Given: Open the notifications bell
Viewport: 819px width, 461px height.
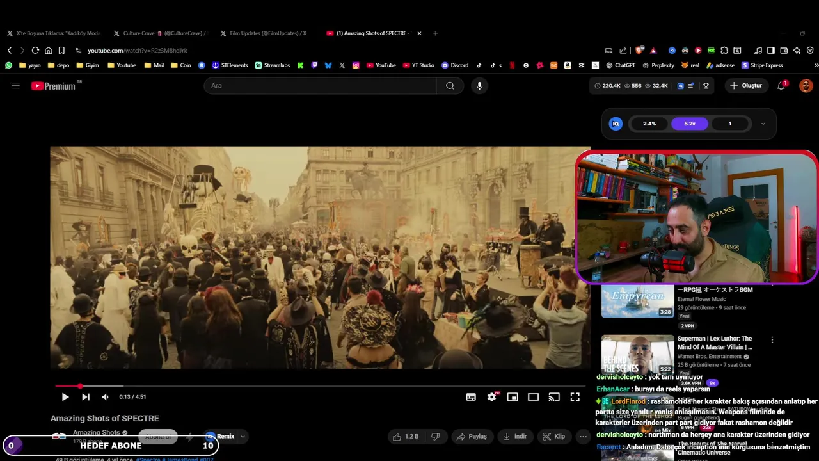Looking at the screenshot, I should [781, 85].
